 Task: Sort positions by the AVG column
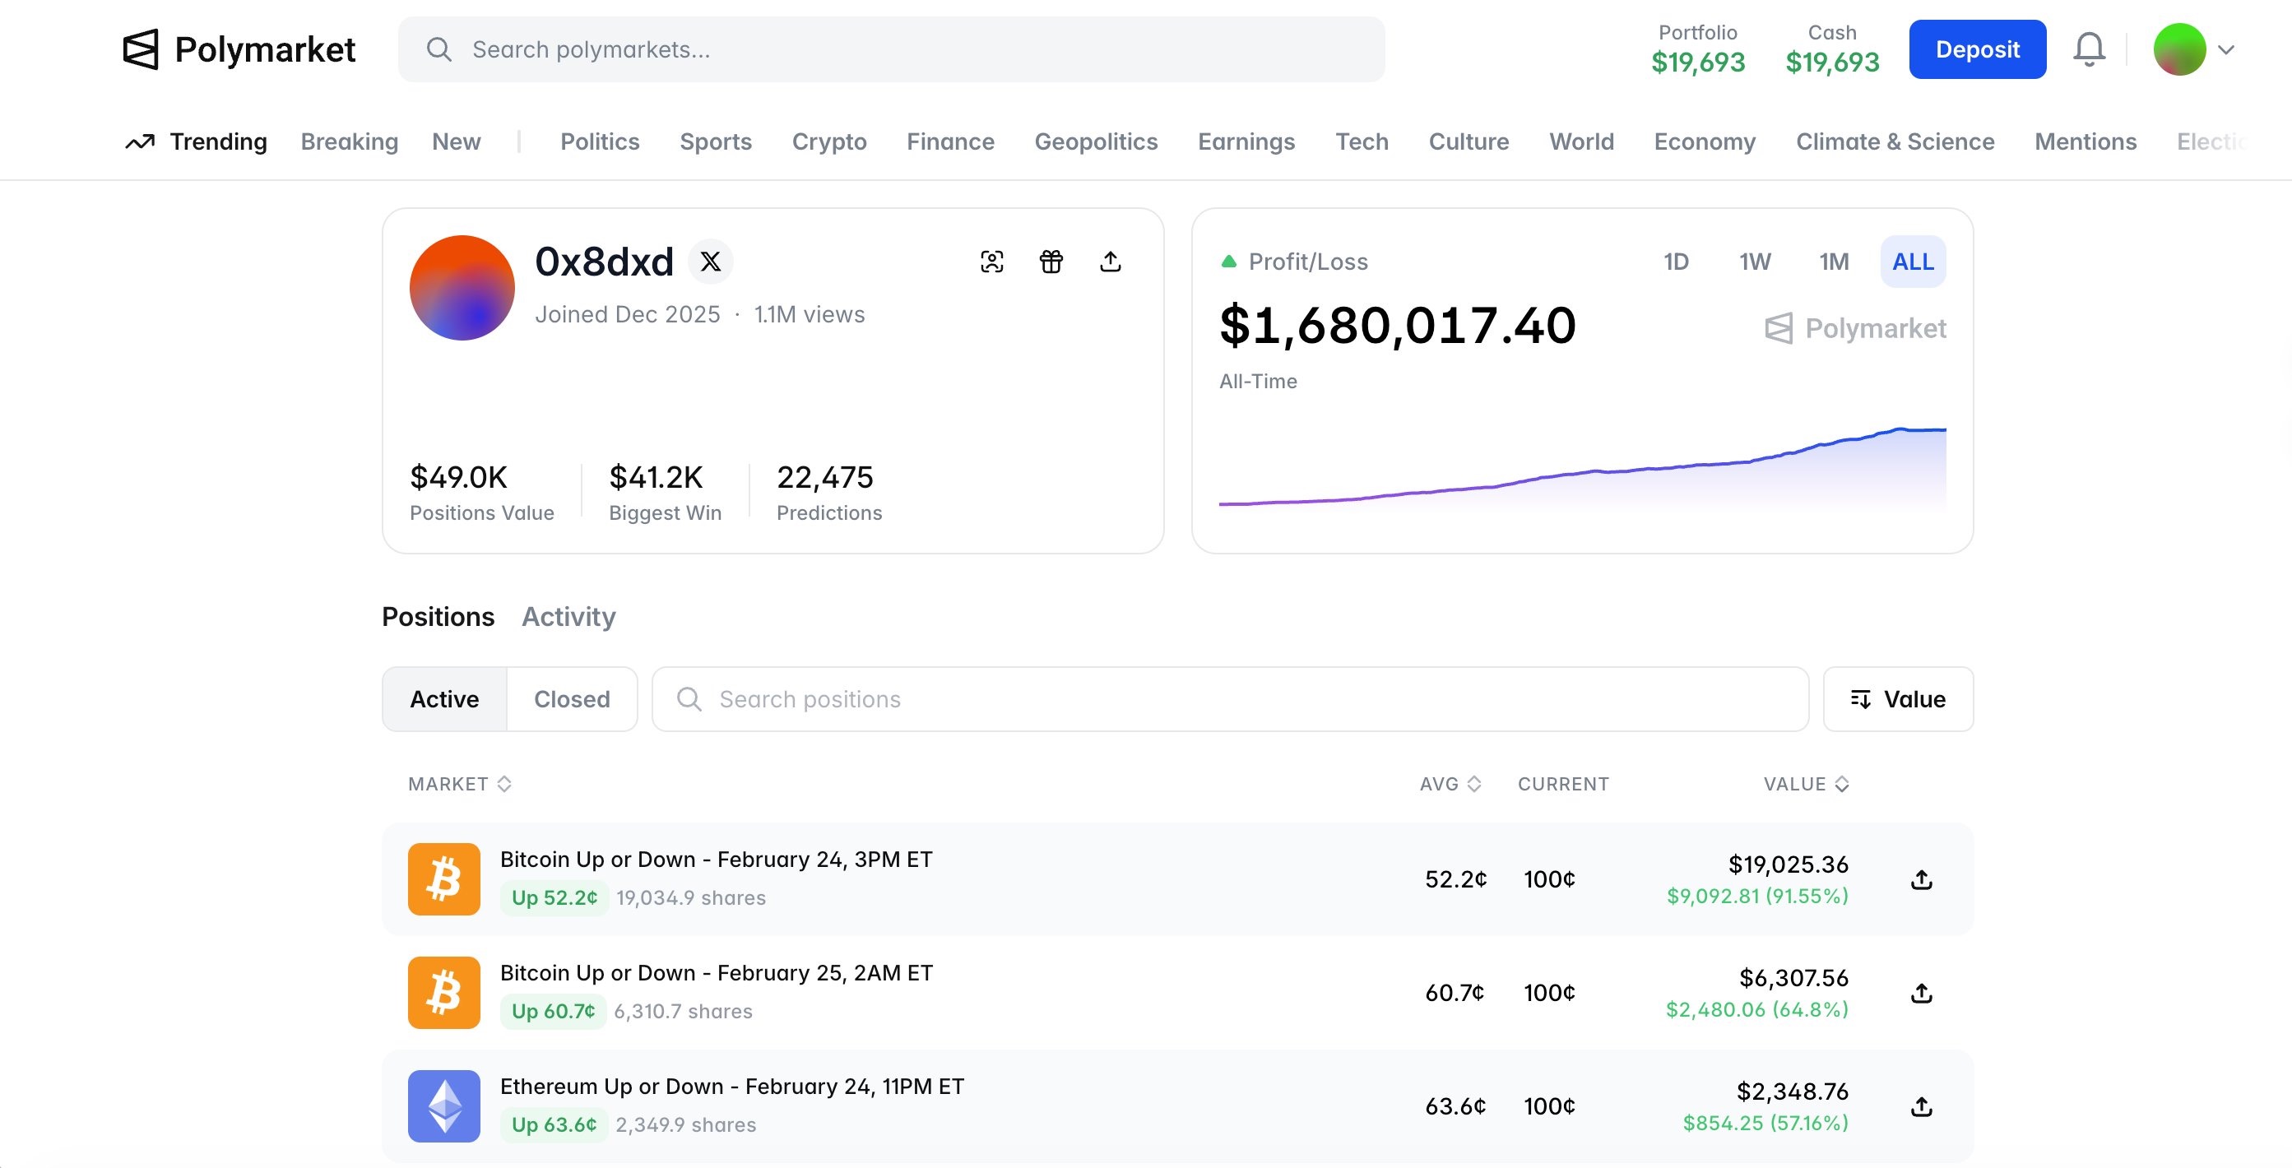[1450, 784]
